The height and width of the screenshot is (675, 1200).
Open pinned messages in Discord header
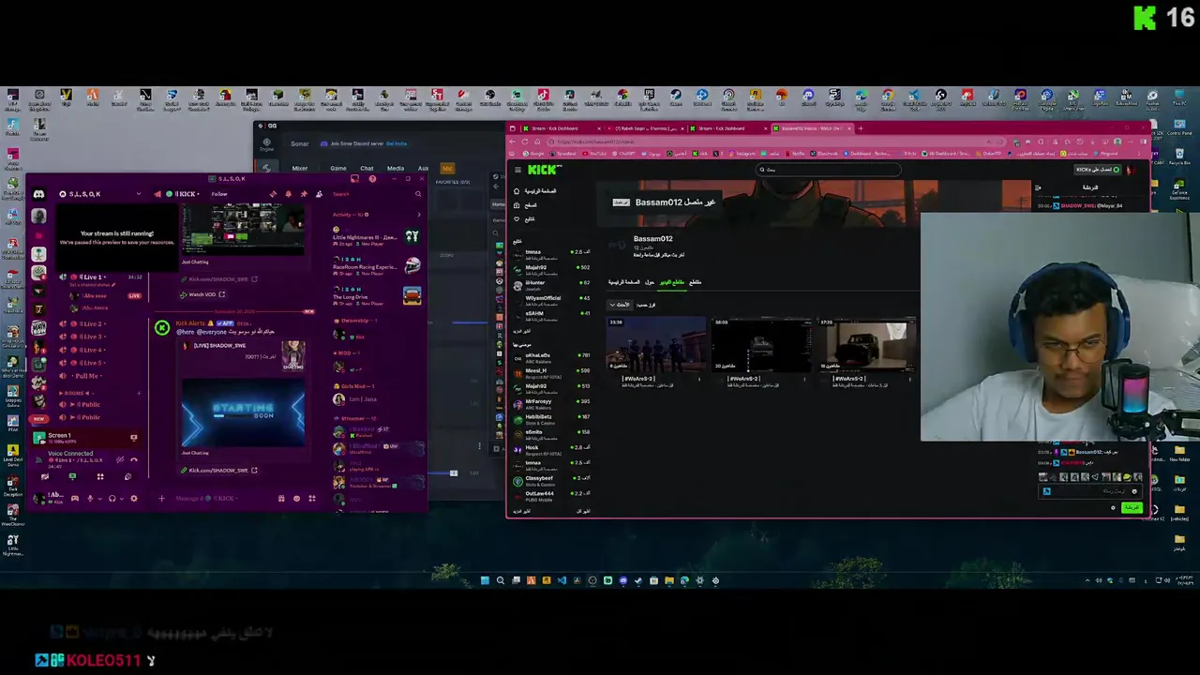point(304,194)
